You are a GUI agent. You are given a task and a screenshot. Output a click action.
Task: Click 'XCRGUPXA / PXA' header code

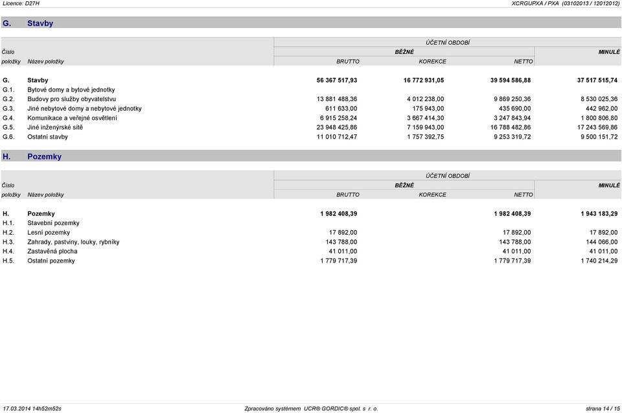(535, 3)
